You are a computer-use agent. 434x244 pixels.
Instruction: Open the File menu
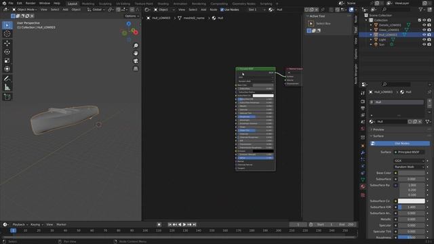click(x=11, y=3)
